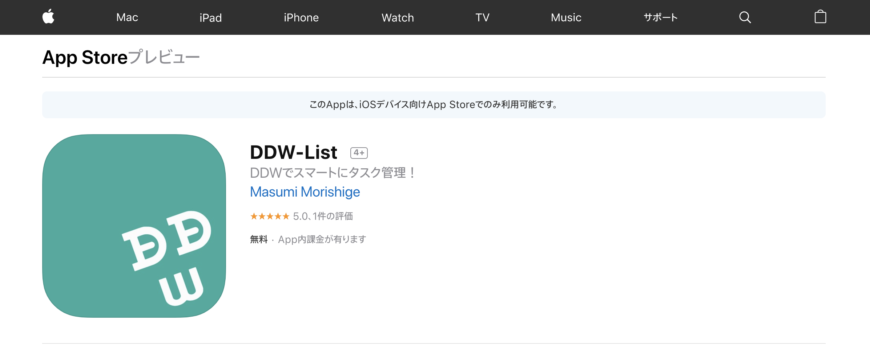Open the Watch menu item
Screen dimensions: 870x346
398,17
